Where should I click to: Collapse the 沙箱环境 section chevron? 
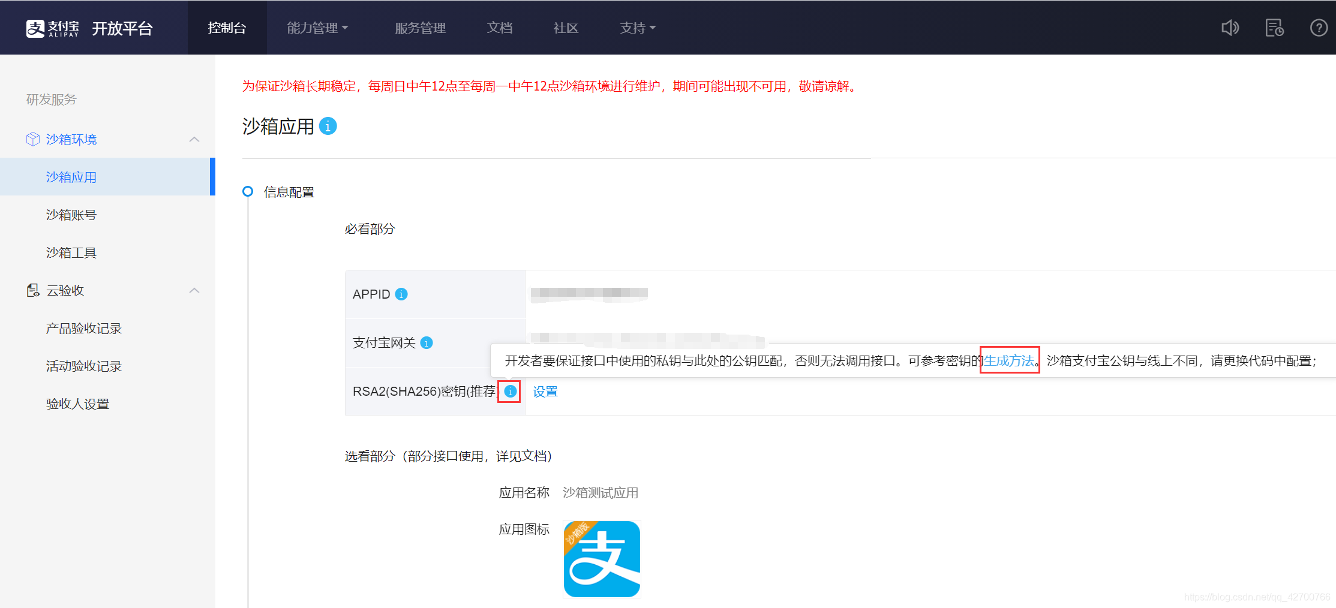point(194,139)
